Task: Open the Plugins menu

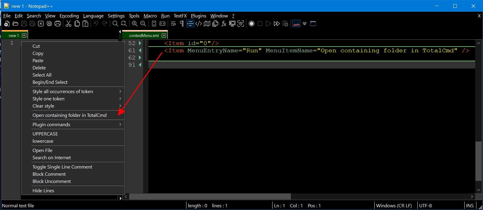Action: (198, 16)
